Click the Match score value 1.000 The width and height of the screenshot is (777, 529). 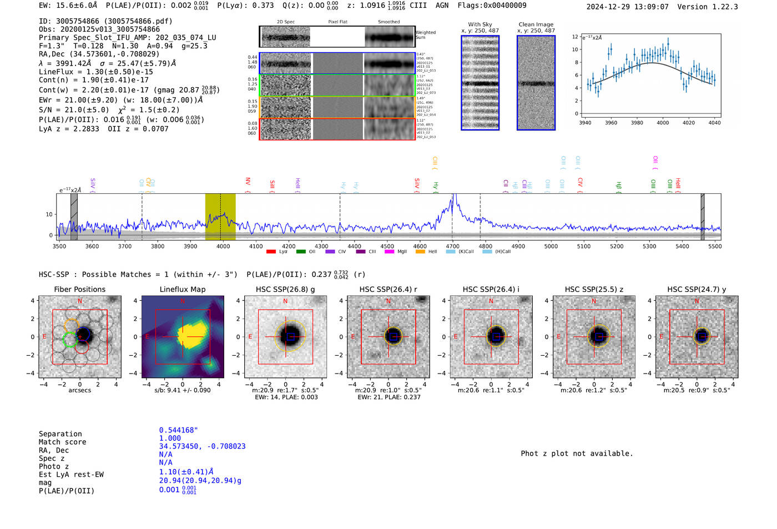point(170,438)
